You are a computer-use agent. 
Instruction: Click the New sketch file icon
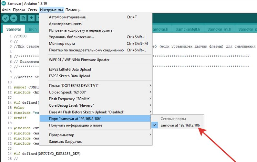(x=23, y=18)
